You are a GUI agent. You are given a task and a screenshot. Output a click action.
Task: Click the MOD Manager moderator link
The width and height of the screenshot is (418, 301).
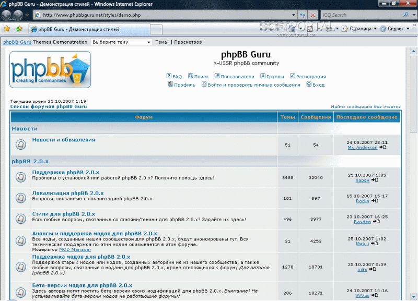point(75,250)
